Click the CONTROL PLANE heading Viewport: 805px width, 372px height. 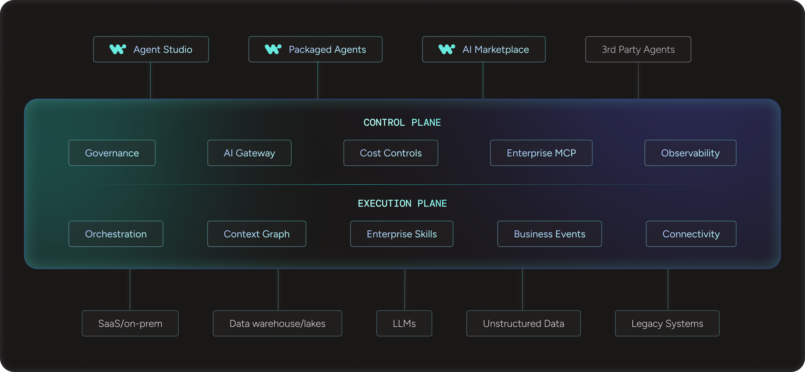tap(402, 123)
